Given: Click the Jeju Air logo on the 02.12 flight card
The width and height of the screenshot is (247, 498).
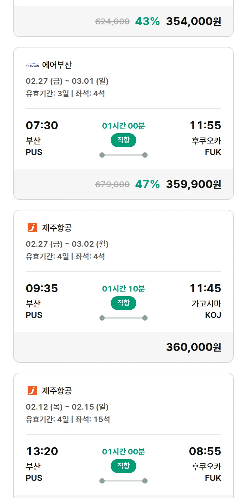Looking at the screenshot, I should tap(32, 390).
